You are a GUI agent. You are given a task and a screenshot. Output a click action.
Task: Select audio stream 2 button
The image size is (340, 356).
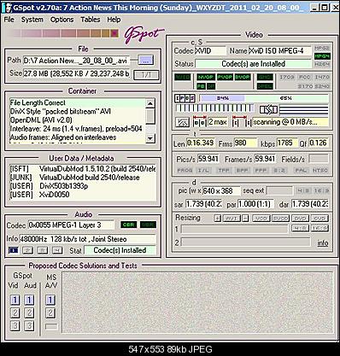27,250
